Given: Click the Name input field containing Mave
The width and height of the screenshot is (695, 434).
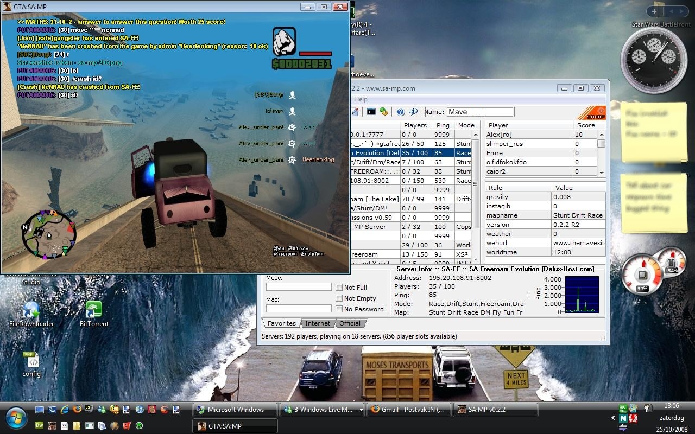Looking at the screenshot, I should tap(479, 112).
